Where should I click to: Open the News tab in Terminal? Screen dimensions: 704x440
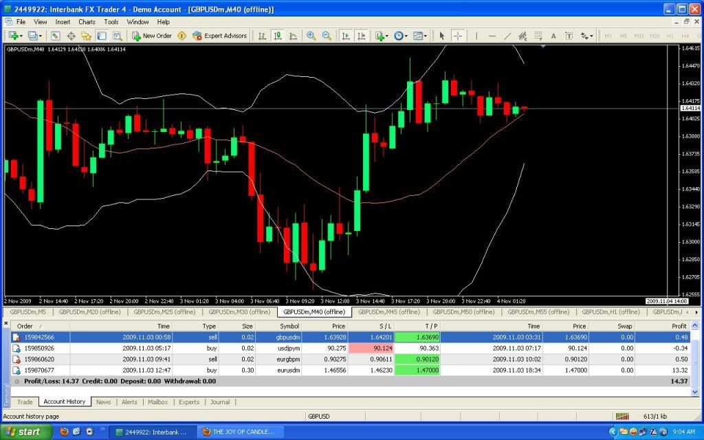(103, 401)
